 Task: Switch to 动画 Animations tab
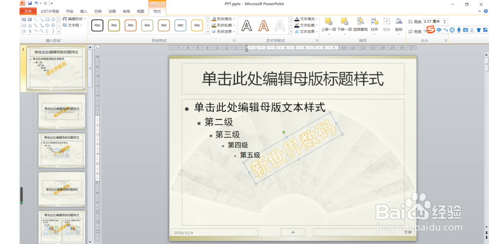click(112, 12)
